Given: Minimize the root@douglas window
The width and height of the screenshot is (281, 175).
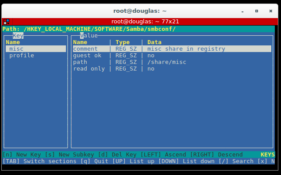Looking at the screenshot, I should click(x=243, y=11).
